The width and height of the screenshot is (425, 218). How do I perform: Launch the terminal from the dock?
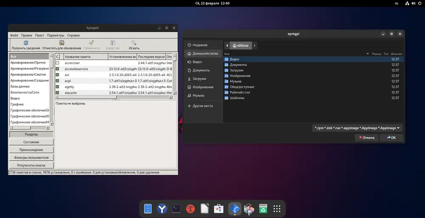176,209
